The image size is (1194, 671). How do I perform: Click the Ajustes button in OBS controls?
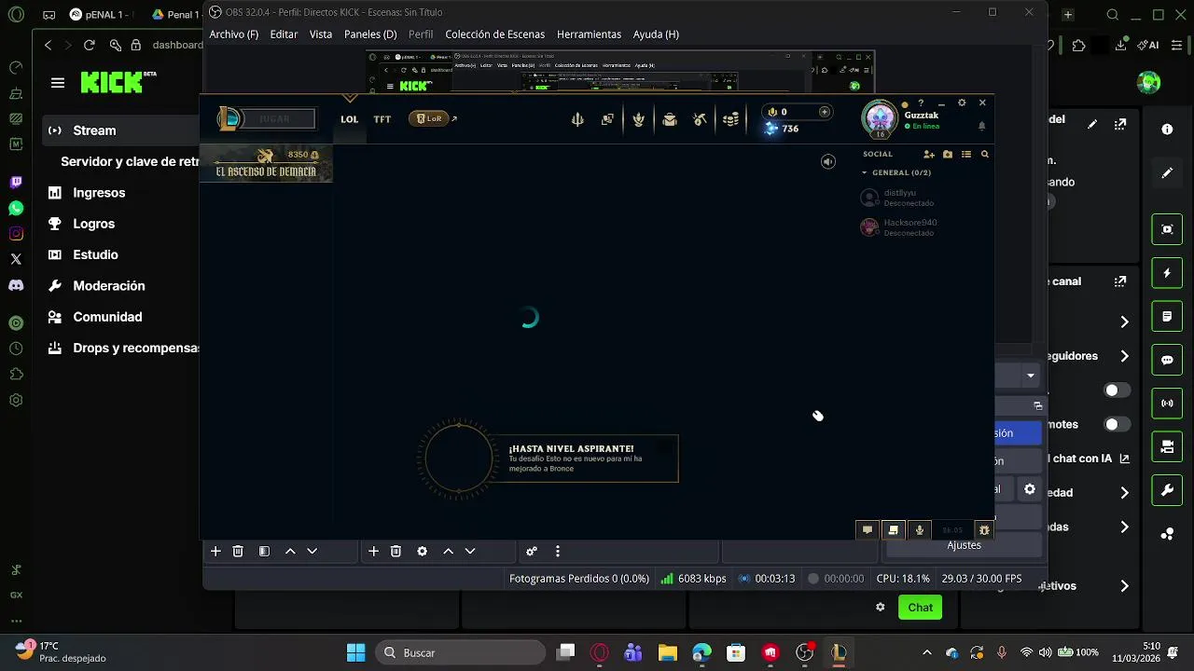[964, 545]
